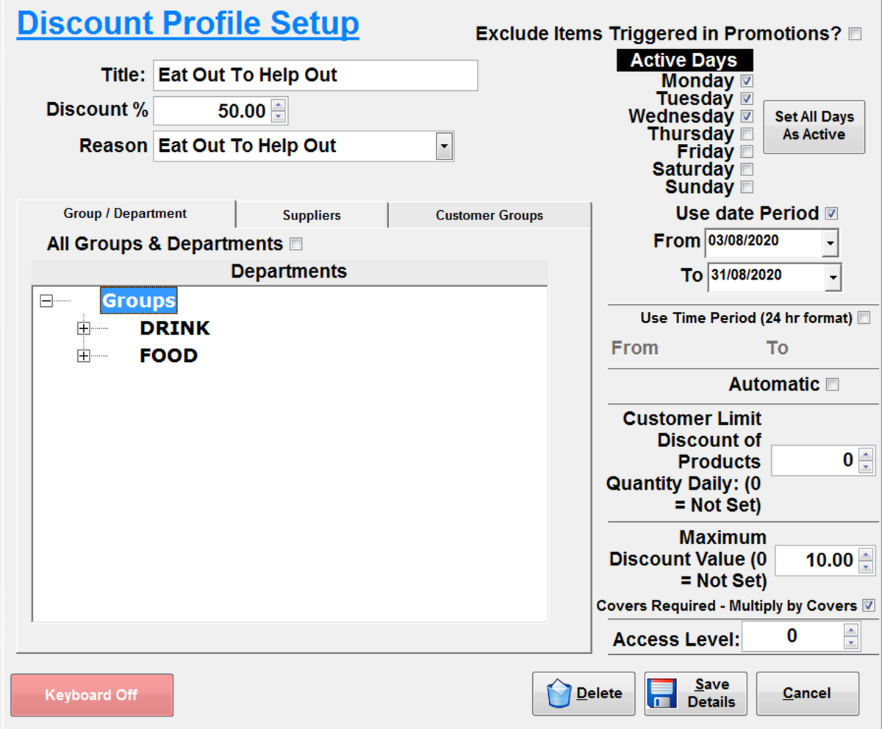Image resolution: width=882 pixels, height=729 pixels.
Task: Open the Reason dropdown list
Action: click(443, 146)
